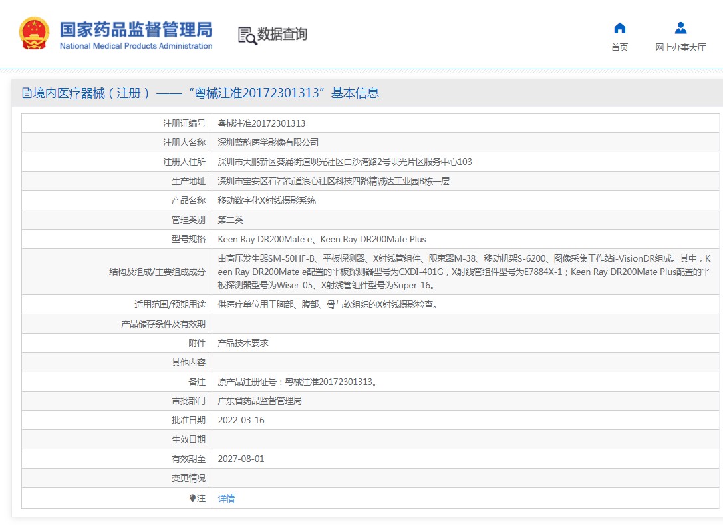This screenshot has height=528, width=723.
Task: Select the 第二类 value
Action: (231, 220)
